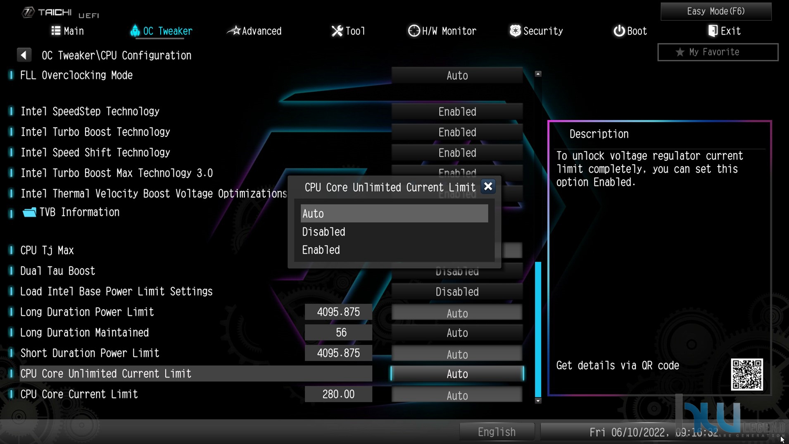Select the Load Intel Base Power Limit Settings label
The image size is (789, 444).
(x=116, y=292)
